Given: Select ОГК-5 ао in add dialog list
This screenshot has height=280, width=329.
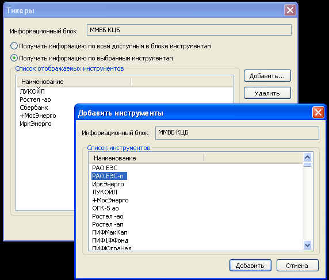Looking at the screenshot, I should click(x=105, y=208).
